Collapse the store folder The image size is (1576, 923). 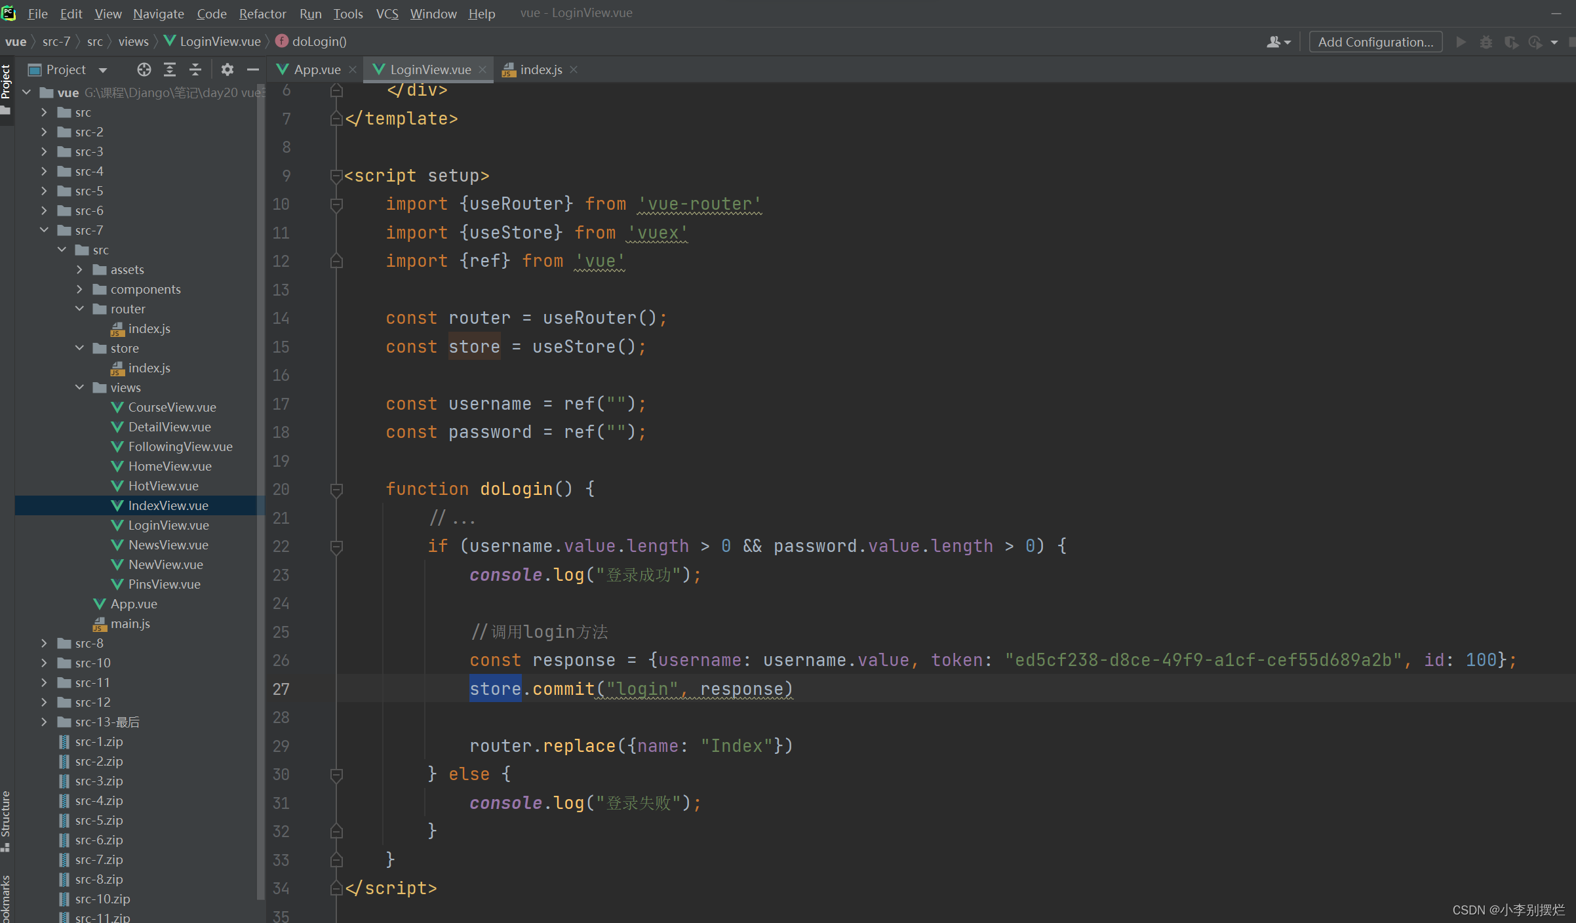(79, 348)
